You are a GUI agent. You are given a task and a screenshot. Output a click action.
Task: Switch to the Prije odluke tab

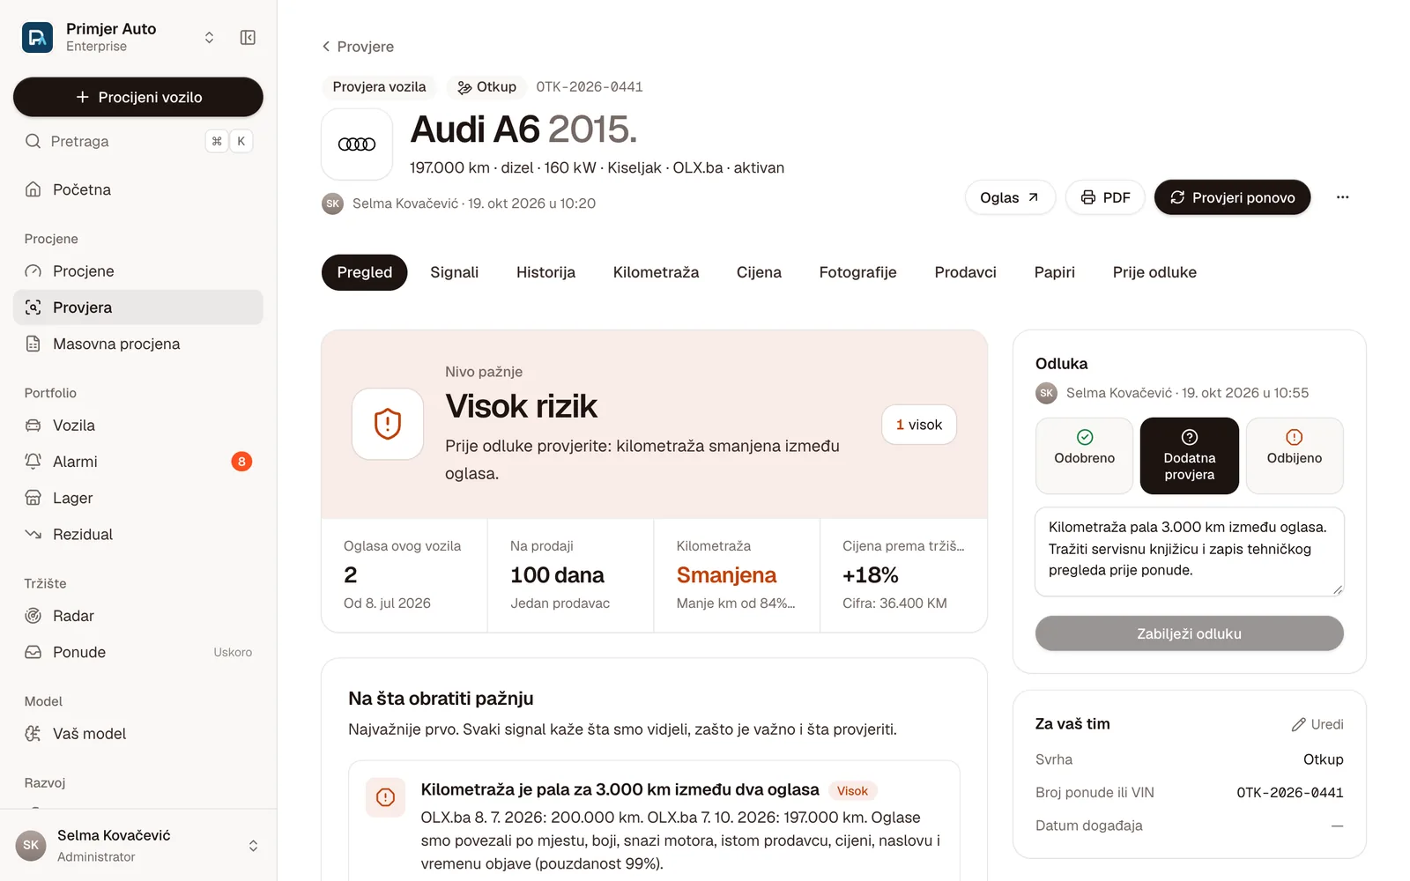(x=1154, y=272)
